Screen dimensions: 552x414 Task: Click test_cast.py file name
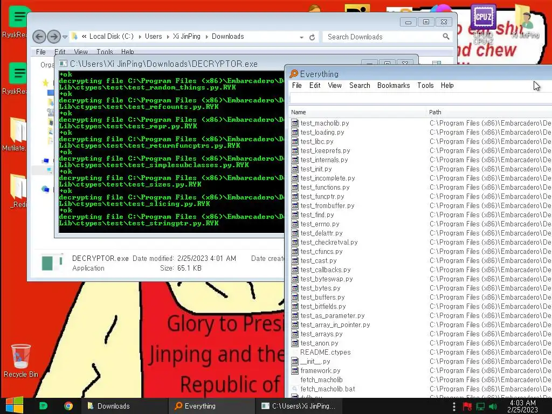[318, 260]
